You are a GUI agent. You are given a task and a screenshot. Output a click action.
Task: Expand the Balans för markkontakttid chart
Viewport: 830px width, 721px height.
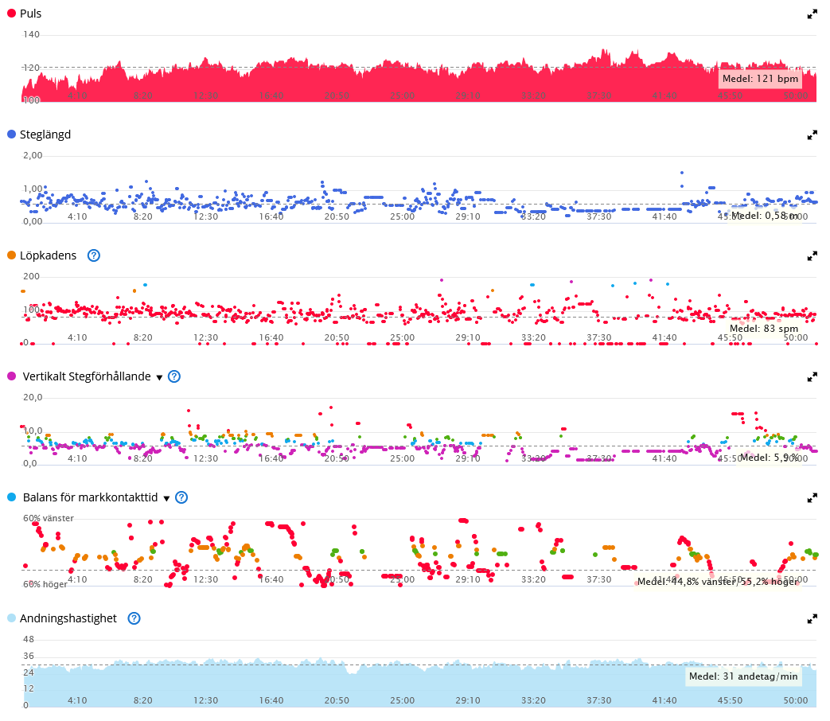click(x=812, y=498)
